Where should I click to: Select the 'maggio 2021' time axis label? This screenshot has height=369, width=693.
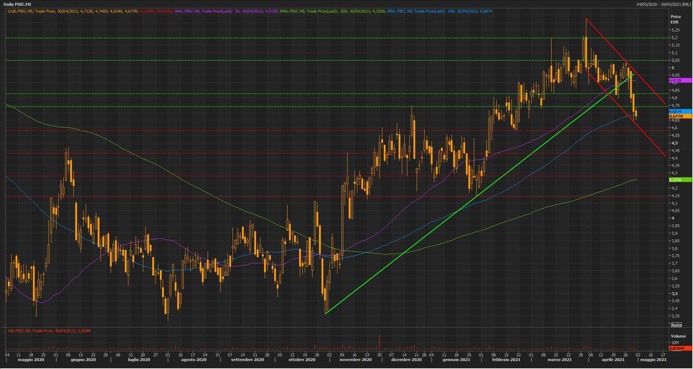653,360
